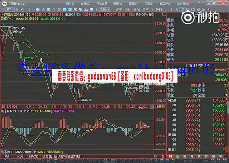229x163 pixels.
Task: Switch to the MACD indicator tab
Action: tap(34, 157)
